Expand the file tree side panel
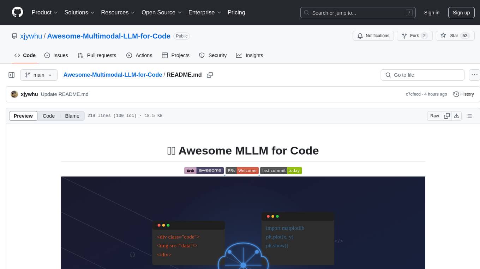 click(12, 75)
